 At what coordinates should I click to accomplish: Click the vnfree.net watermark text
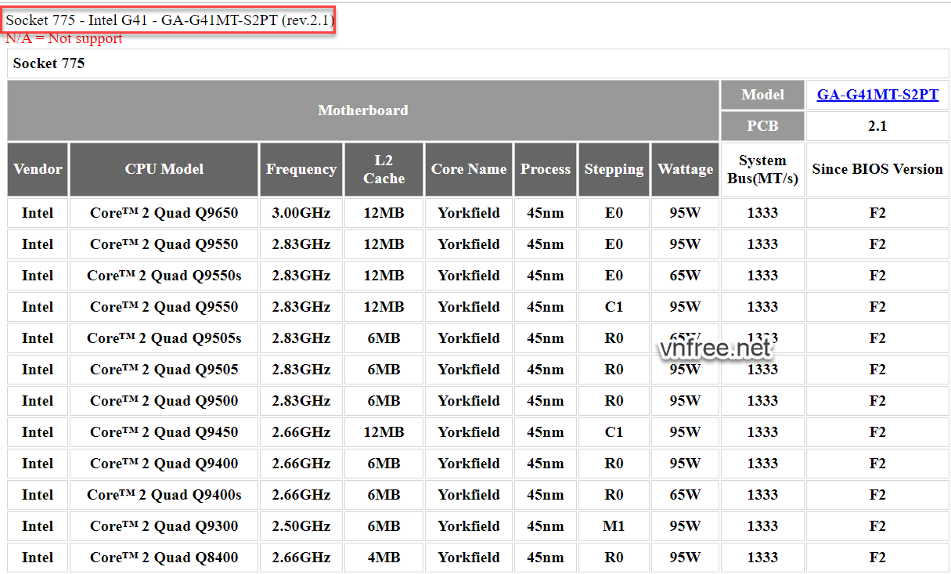pyautogui.click(x=715, y=348)
